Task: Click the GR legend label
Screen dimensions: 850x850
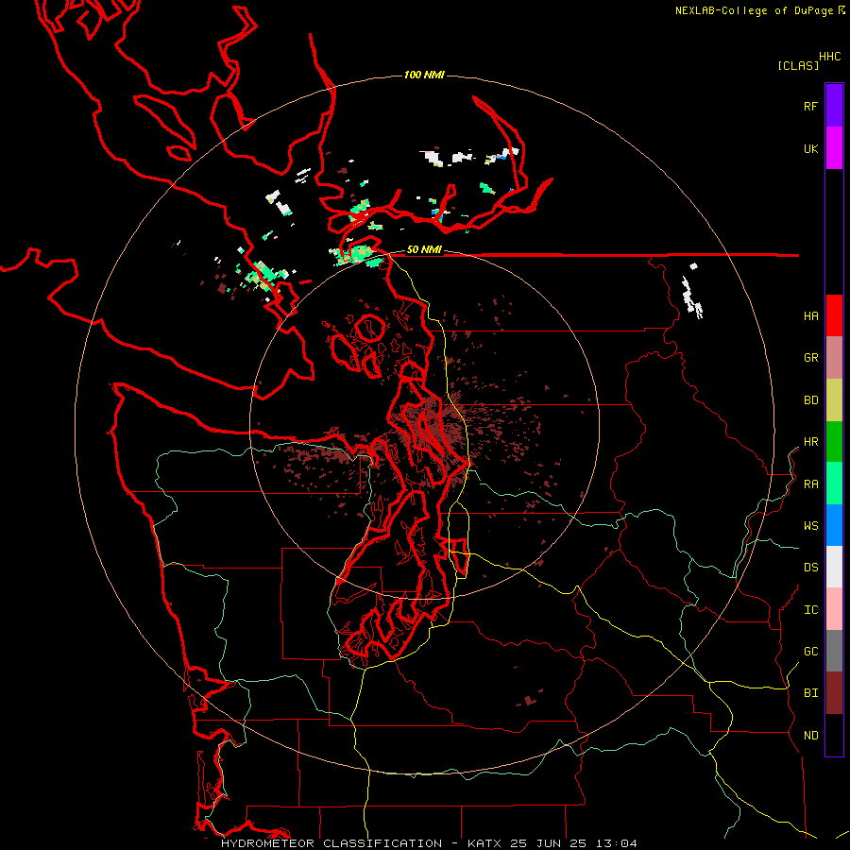Action: pos(810,358)
